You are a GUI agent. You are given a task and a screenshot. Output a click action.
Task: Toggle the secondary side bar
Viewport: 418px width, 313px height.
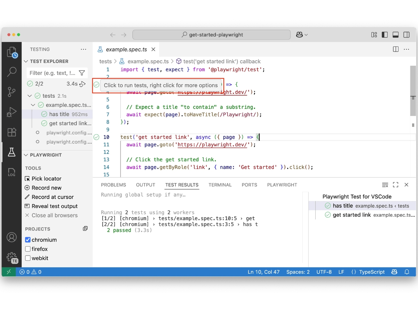pyautogui.click(x=407, y=35)
